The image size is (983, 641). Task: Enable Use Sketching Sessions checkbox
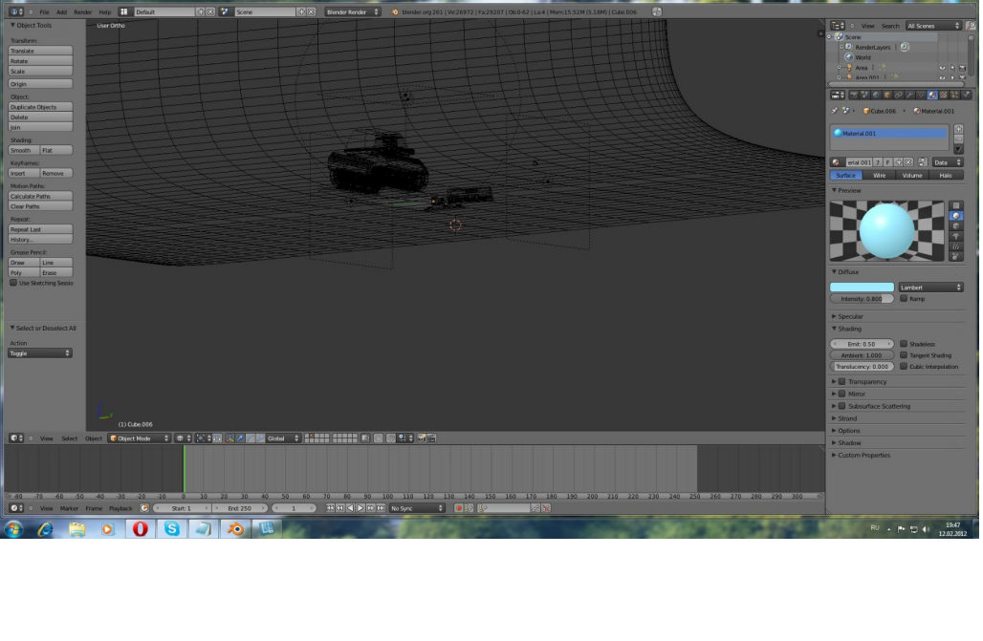(14, 283)
